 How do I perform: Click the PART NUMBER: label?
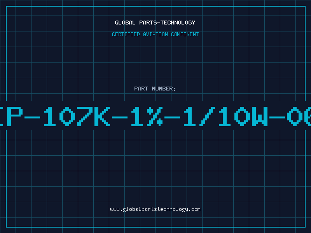point(155,89)
